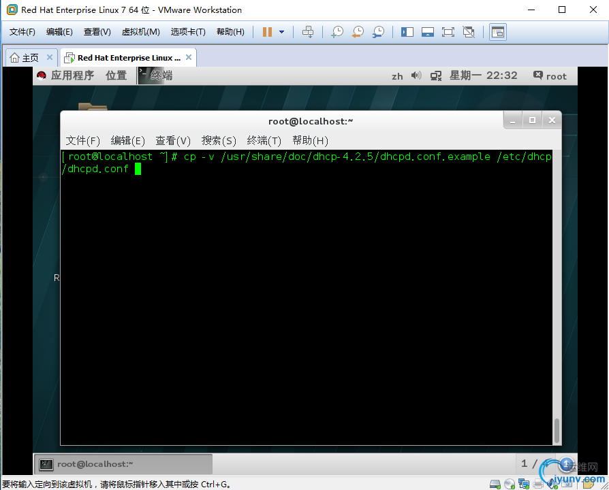Open the zh input method indicator
The height and width of the screenshot is (490, 609).
[397, 76]
